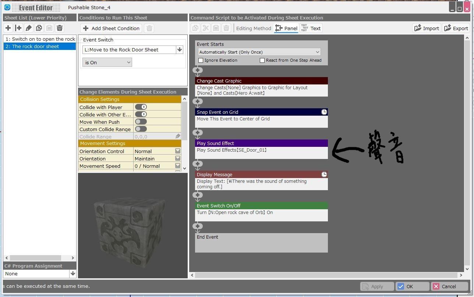Click the plus connector above Display Message
The image size is (474, 297).
point(198,164)
